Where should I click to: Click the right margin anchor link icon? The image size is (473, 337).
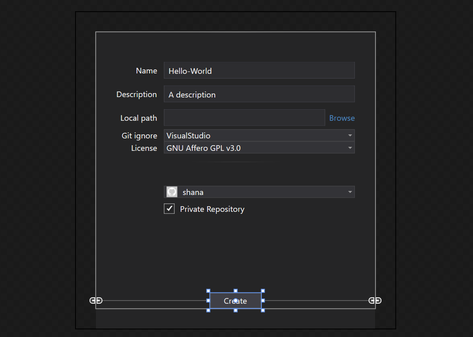pos(375,300)
